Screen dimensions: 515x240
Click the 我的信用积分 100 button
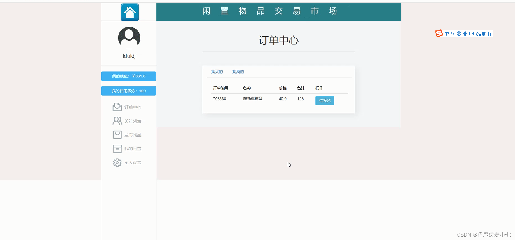pyautogui.click(x=129, y=91)
